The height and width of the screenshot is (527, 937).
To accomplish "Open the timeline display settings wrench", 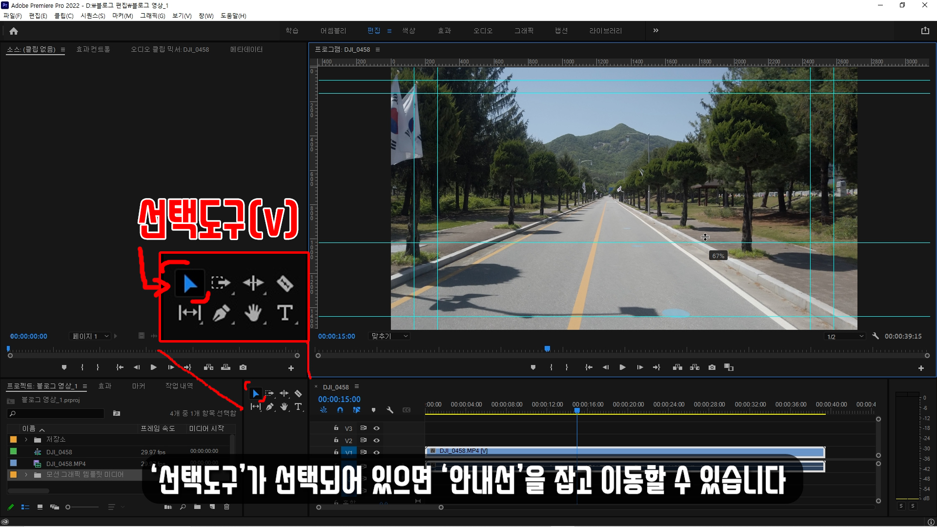I will (x=390, y=410).
